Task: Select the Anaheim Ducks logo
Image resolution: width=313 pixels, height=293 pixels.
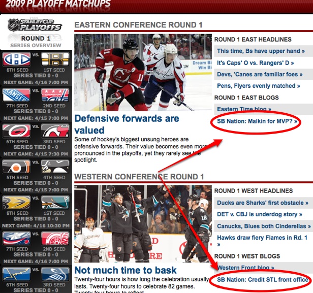Action: click(x=16, y=202)
